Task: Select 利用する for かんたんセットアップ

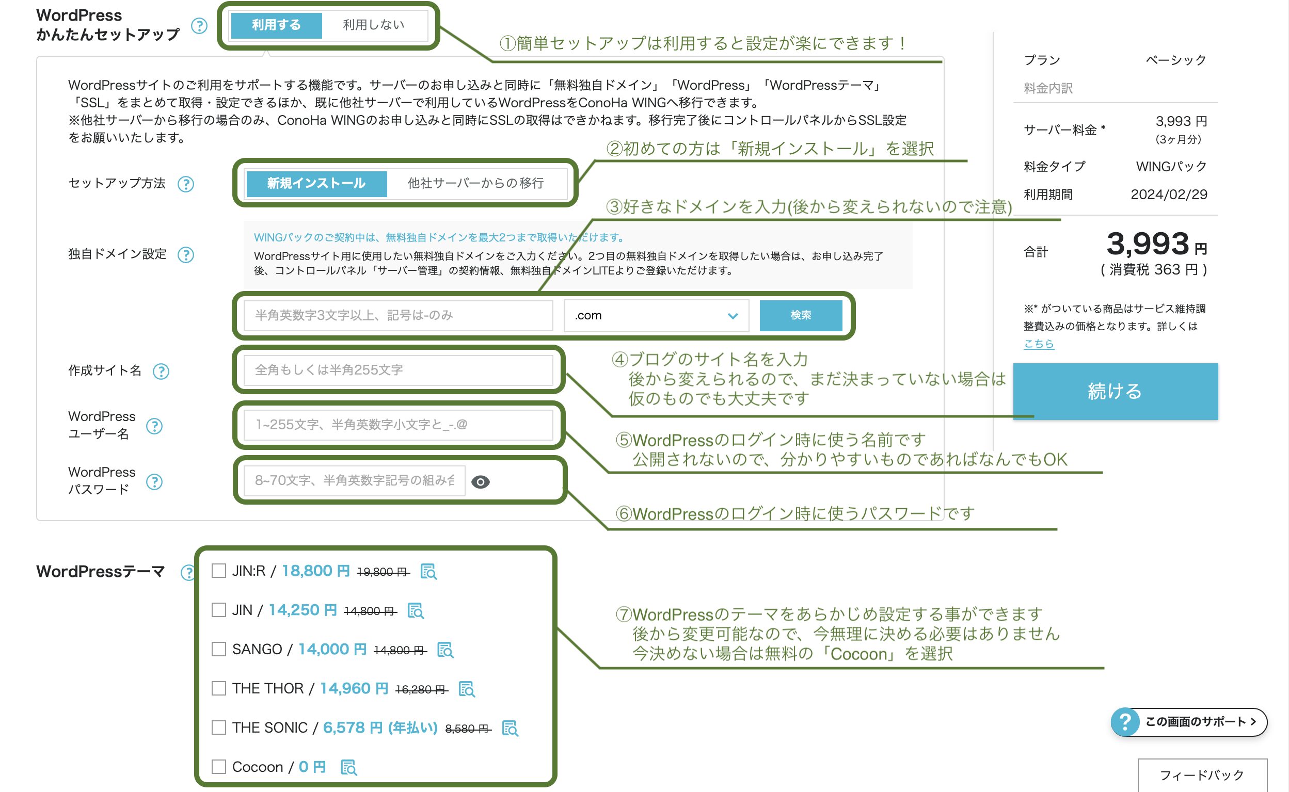Action: (277, 25)
